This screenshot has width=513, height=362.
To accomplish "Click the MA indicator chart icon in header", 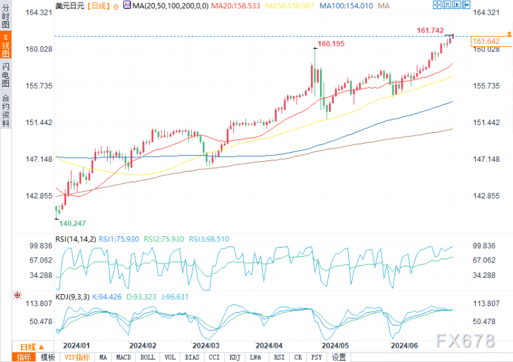I will pos(127,5).
